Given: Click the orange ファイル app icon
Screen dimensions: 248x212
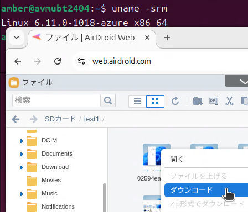Looking at the screenshot, I should point(14,83).
